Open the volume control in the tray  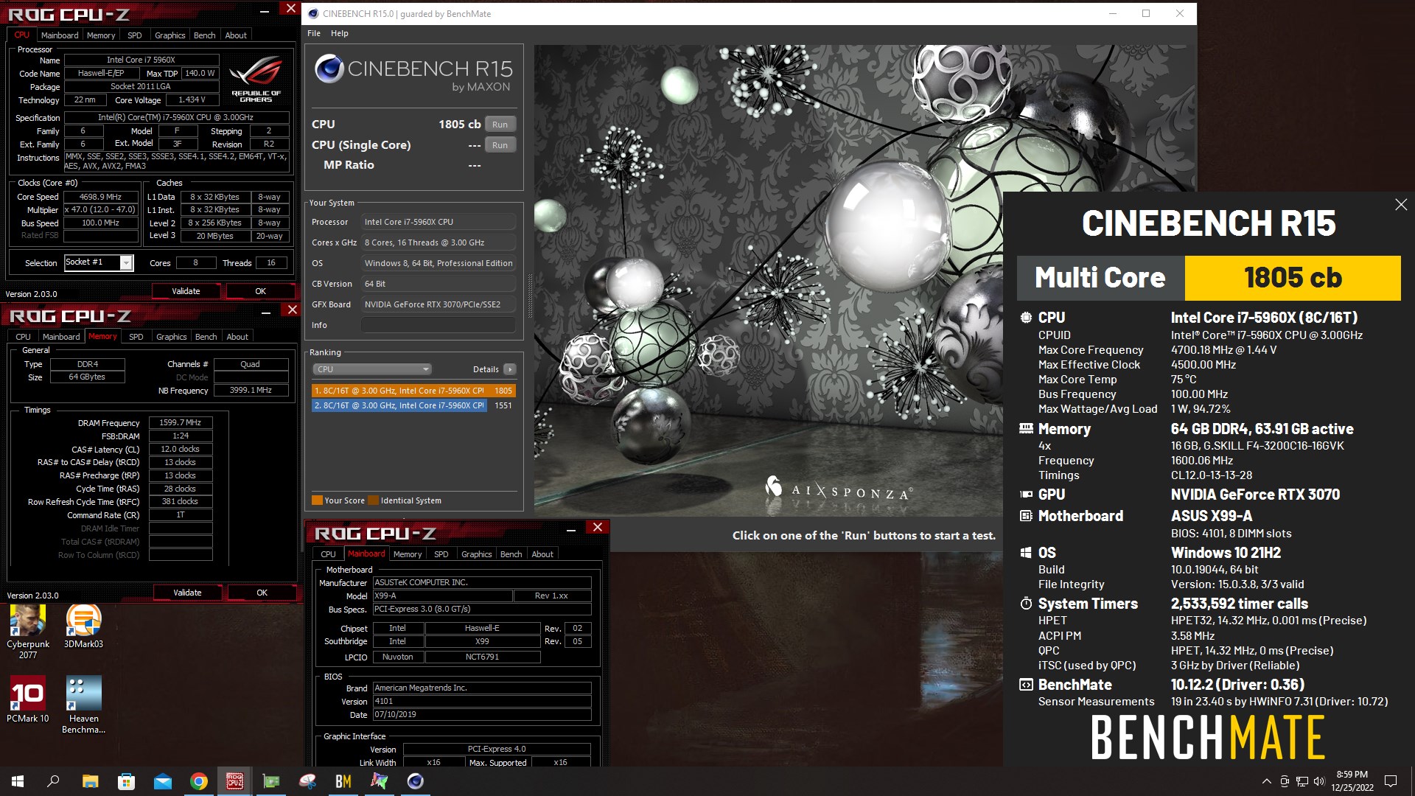pos(1319,781)
